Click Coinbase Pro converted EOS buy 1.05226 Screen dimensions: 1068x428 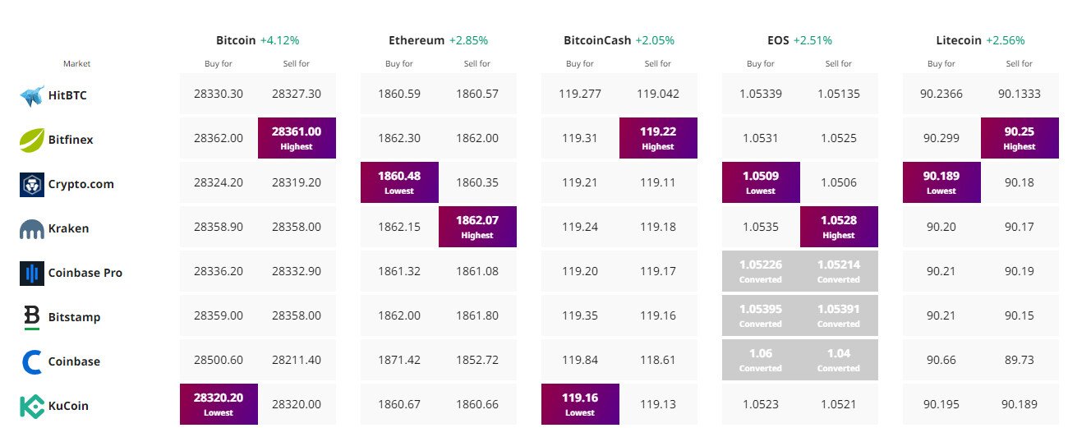click(x=761, y=271)
